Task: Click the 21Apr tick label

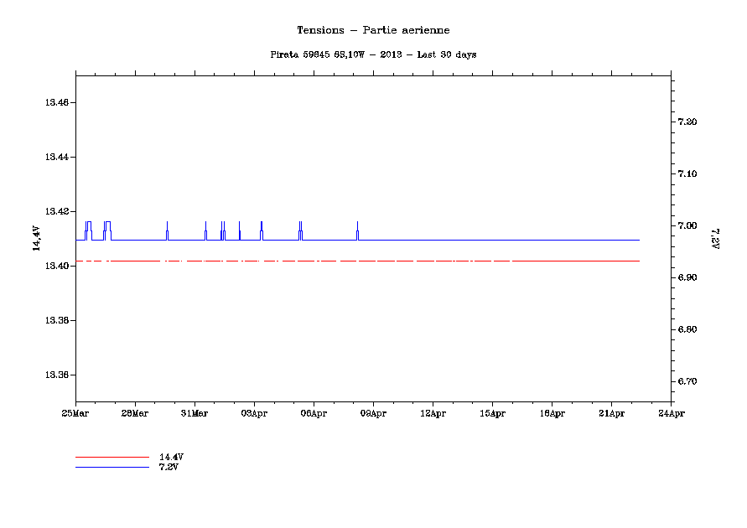Action: click(611, 413)
